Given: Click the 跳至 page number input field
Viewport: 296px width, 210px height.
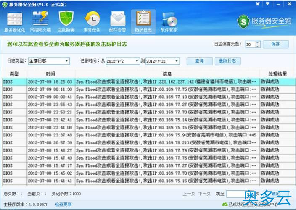Looking at the screenshot, I should 240,194.
